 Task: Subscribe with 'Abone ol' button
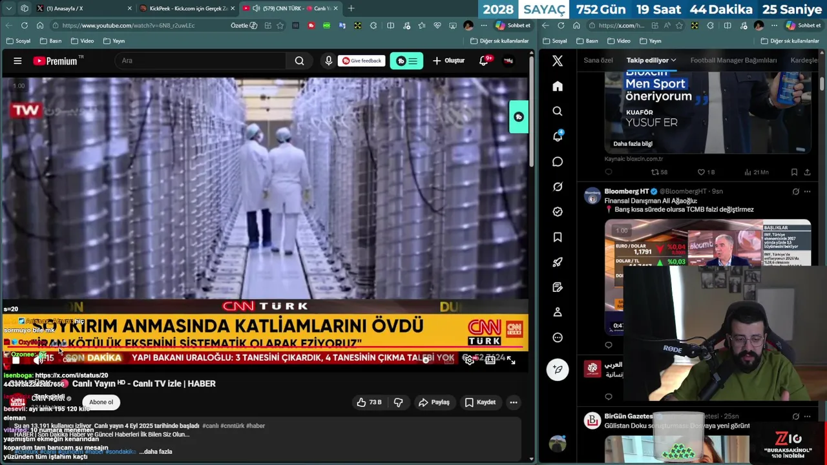101,402
